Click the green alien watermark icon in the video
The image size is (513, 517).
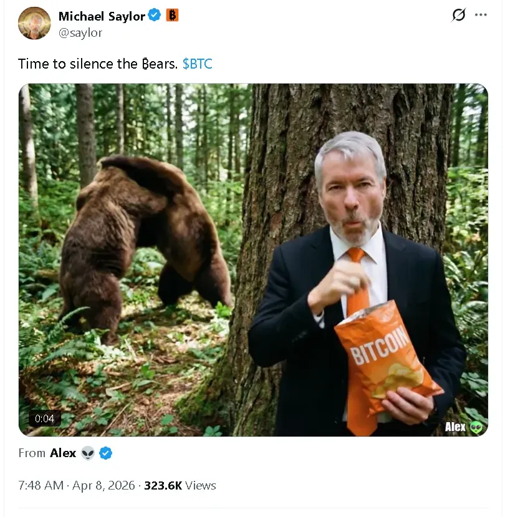point(476,427)
